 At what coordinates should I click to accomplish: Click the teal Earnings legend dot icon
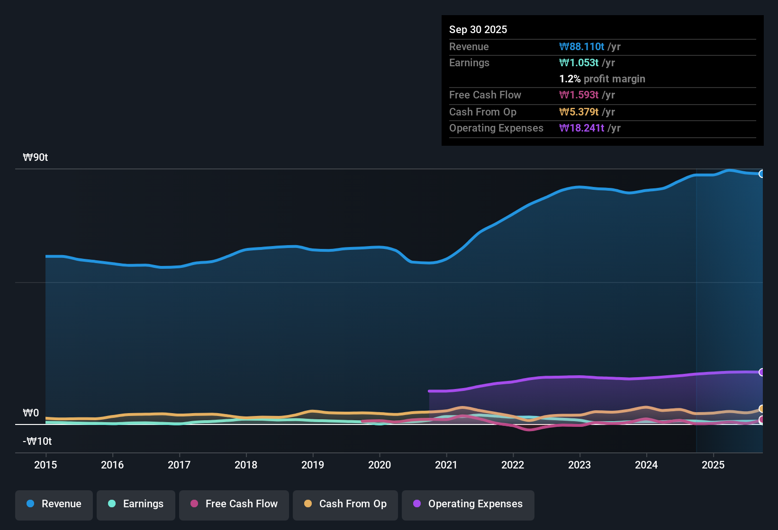tap(112, 504)
